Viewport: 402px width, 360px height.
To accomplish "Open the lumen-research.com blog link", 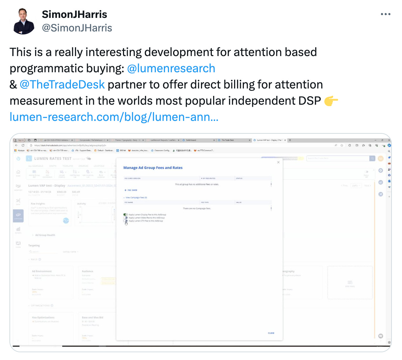I will tap(114, 117).
